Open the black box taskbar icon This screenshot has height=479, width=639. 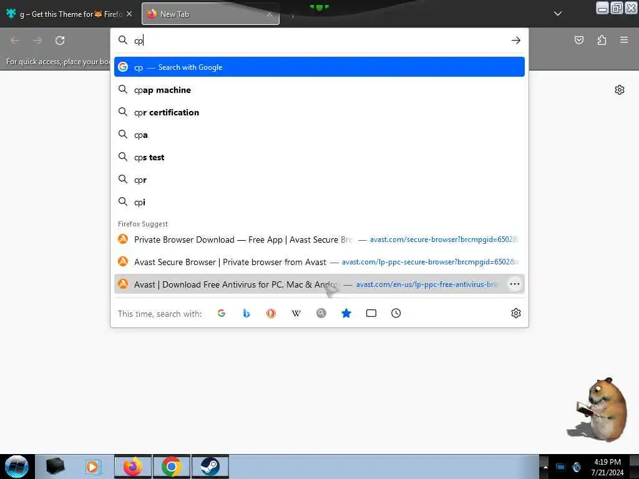click(x=55, y=467)
